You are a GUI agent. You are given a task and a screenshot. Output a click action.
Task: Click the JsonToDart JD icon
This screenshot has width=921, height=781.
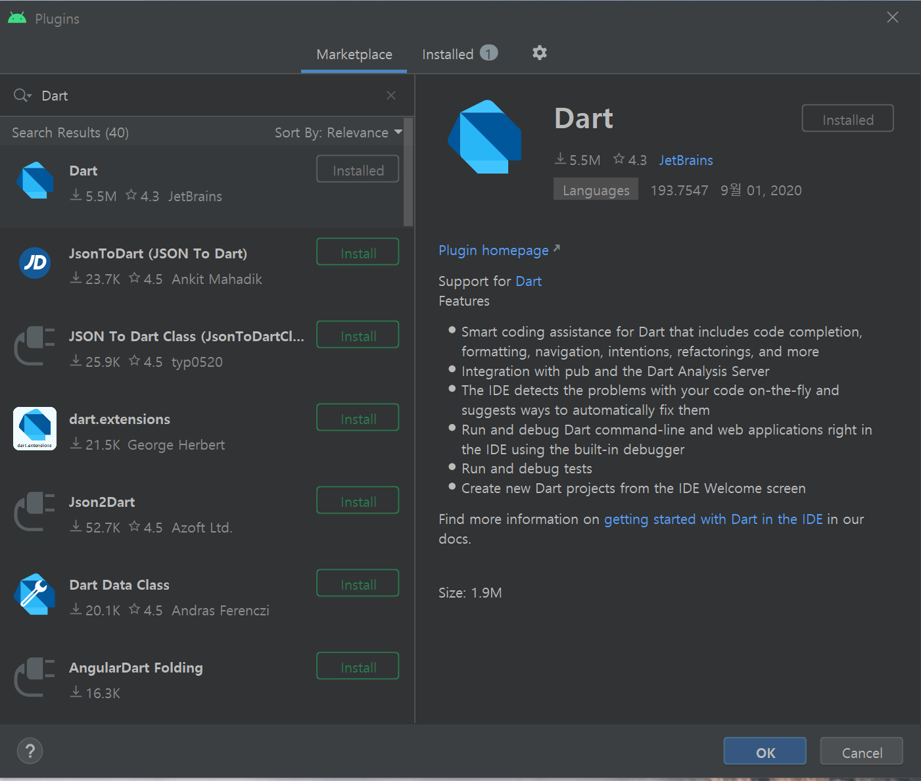[35, 262]
